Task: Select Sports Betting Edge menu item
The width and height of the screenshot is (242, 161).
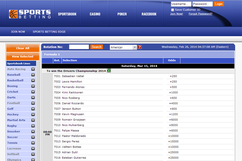Action: coord(49,32)
